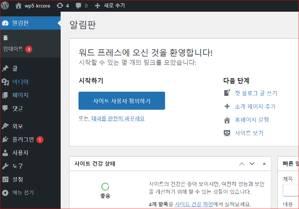The width and height of the screenshot is (299, 209).
Task: Open the WordPress logo menu
Action: (5, 6)
